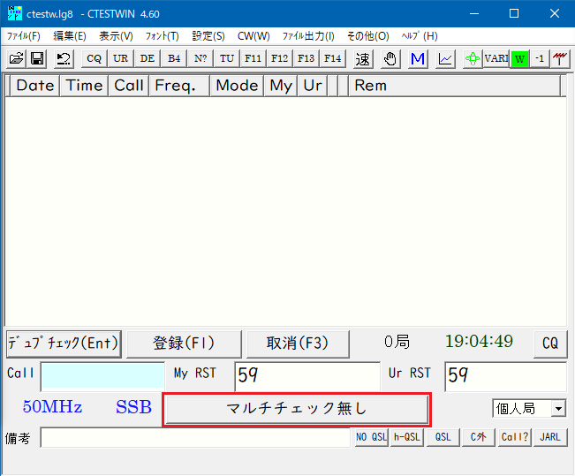575x476 pixels.
Task: Click the 速 speed toolbar icon
Action: tap(363, 58)
